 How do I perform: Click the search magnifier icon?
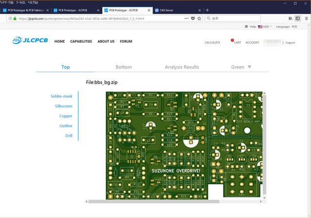[209, 18]
